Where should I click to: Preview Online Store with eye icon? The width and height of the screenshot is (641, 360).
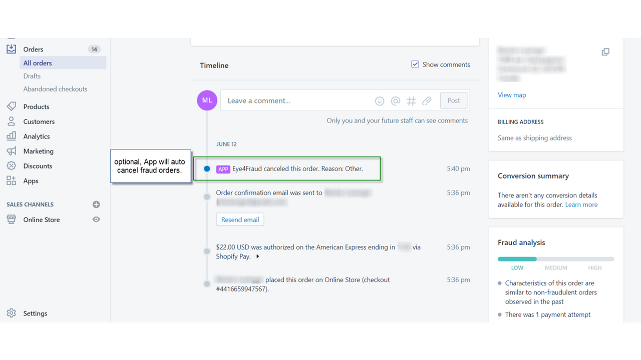(96, 219)
